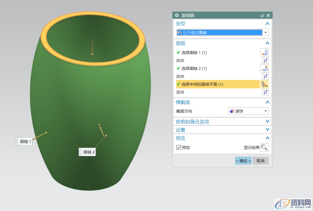Open the 滚球 section direction dropdown

265,111
